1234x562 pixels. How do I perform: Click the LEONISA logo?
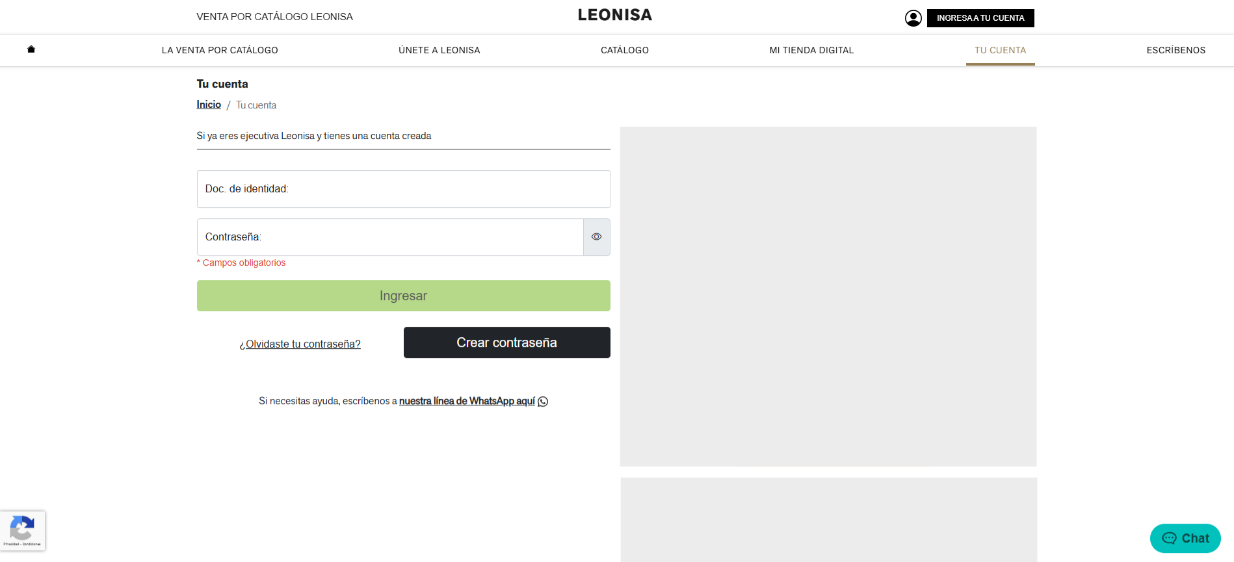pyautogui.click(x=614, y=16)
